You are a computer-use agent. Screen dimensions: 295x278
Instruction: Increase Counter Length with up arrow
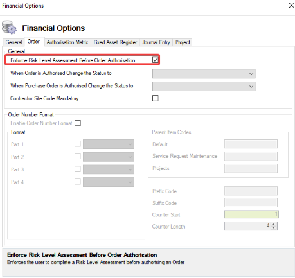[273, 224]
